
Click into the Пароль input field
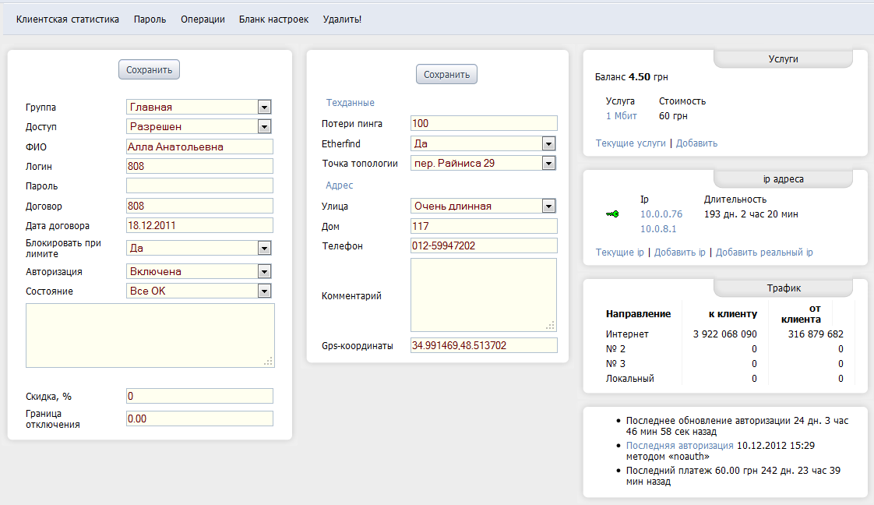(199, 185)
